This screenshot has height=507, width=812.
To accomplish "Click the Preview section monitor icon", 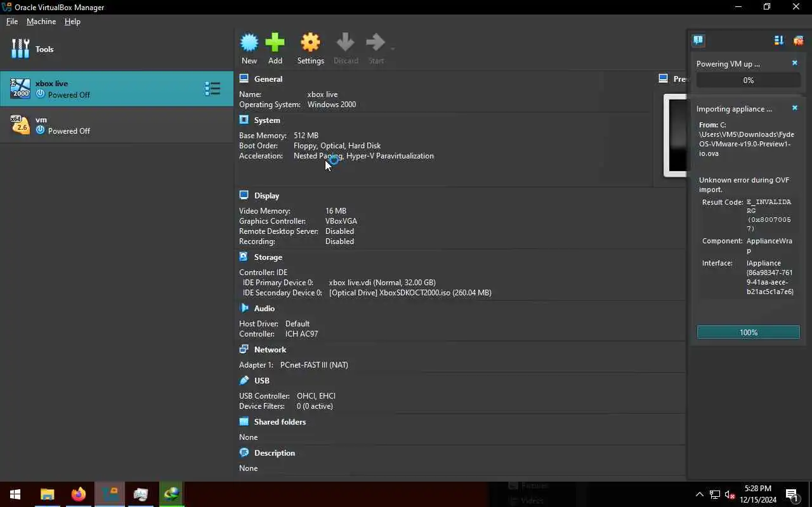I will 664,79.
